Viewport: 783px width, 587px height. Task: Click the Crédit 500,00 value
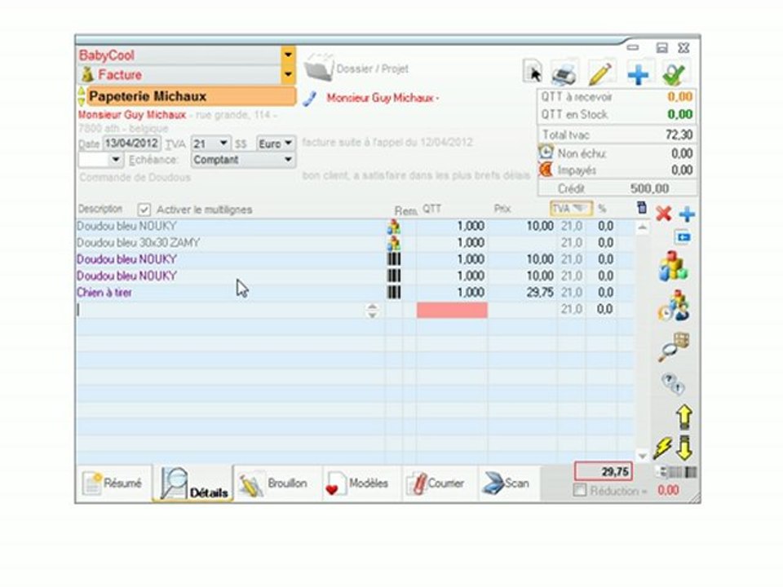tap(649, 188)
